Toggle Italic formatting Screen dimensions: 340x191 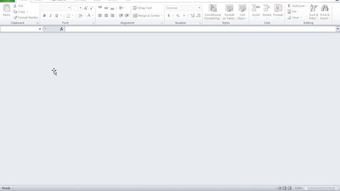(x=50, y=15)
